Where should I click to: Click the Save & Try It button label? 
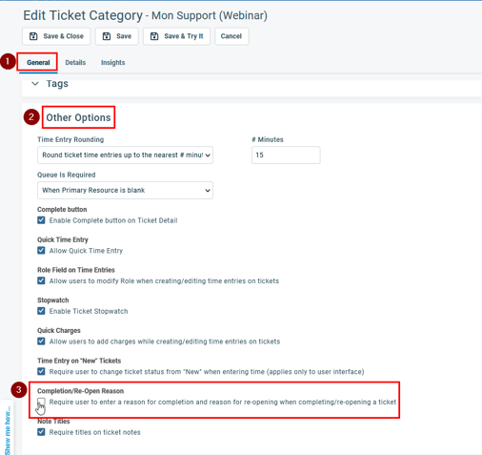tap(184, 36)
